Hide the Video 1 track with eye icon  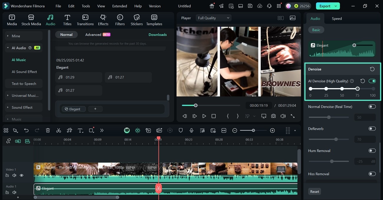pyautogui.click(x=22, y=175)
